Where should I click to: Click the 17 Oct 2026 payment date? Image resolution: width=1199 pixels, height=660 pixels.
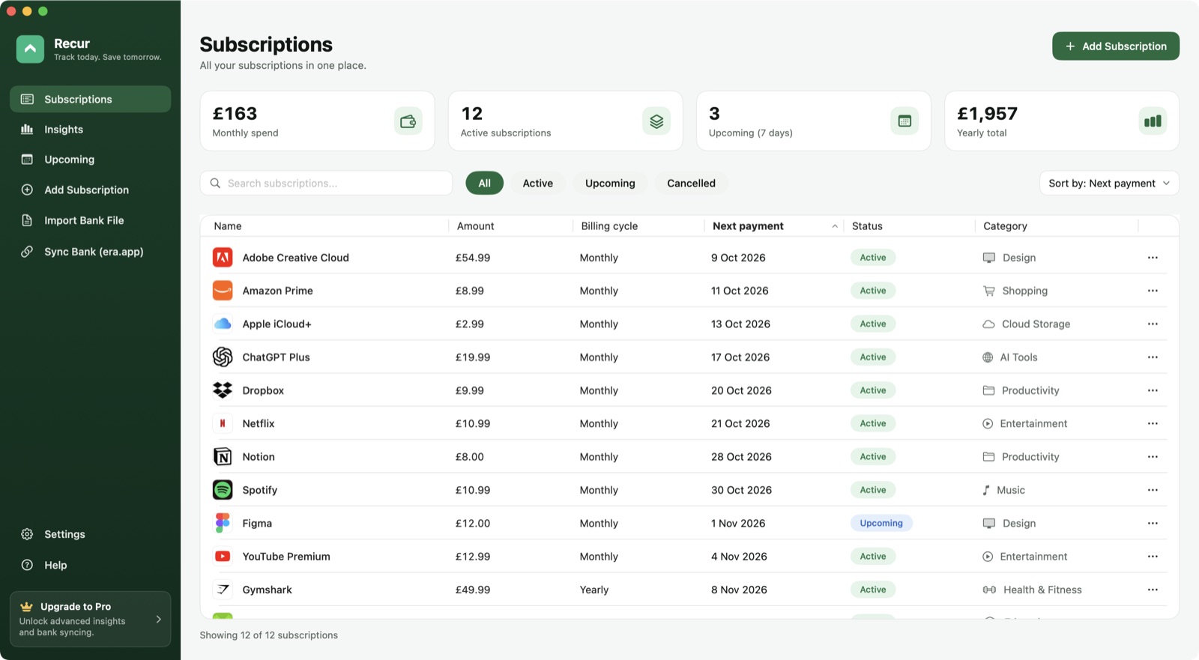(x=740, y=357)
